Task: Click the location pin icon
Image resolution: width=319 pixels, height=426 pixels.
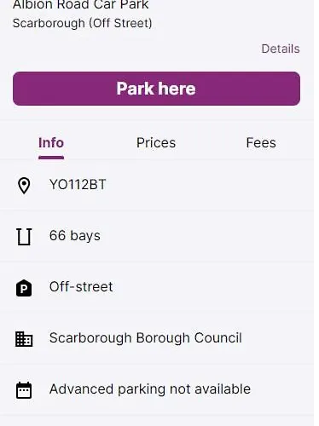Action: [x=24, y=186]
